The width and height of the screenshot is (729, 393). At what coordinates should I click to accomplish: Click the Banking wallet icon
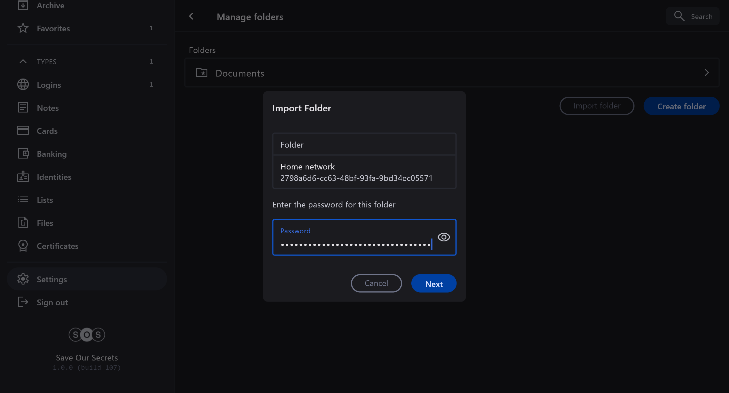tap(23, 154)
